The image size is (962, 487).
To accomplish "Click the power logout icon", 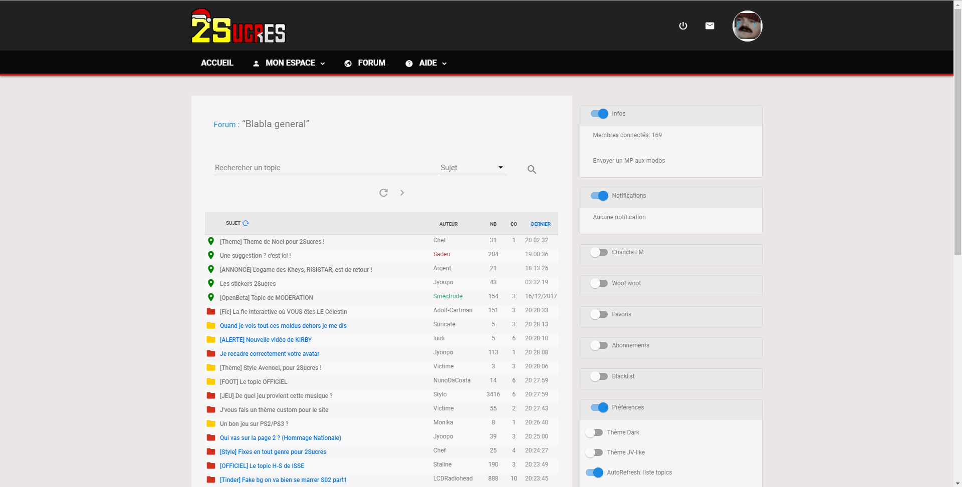I will coord(683,26).
